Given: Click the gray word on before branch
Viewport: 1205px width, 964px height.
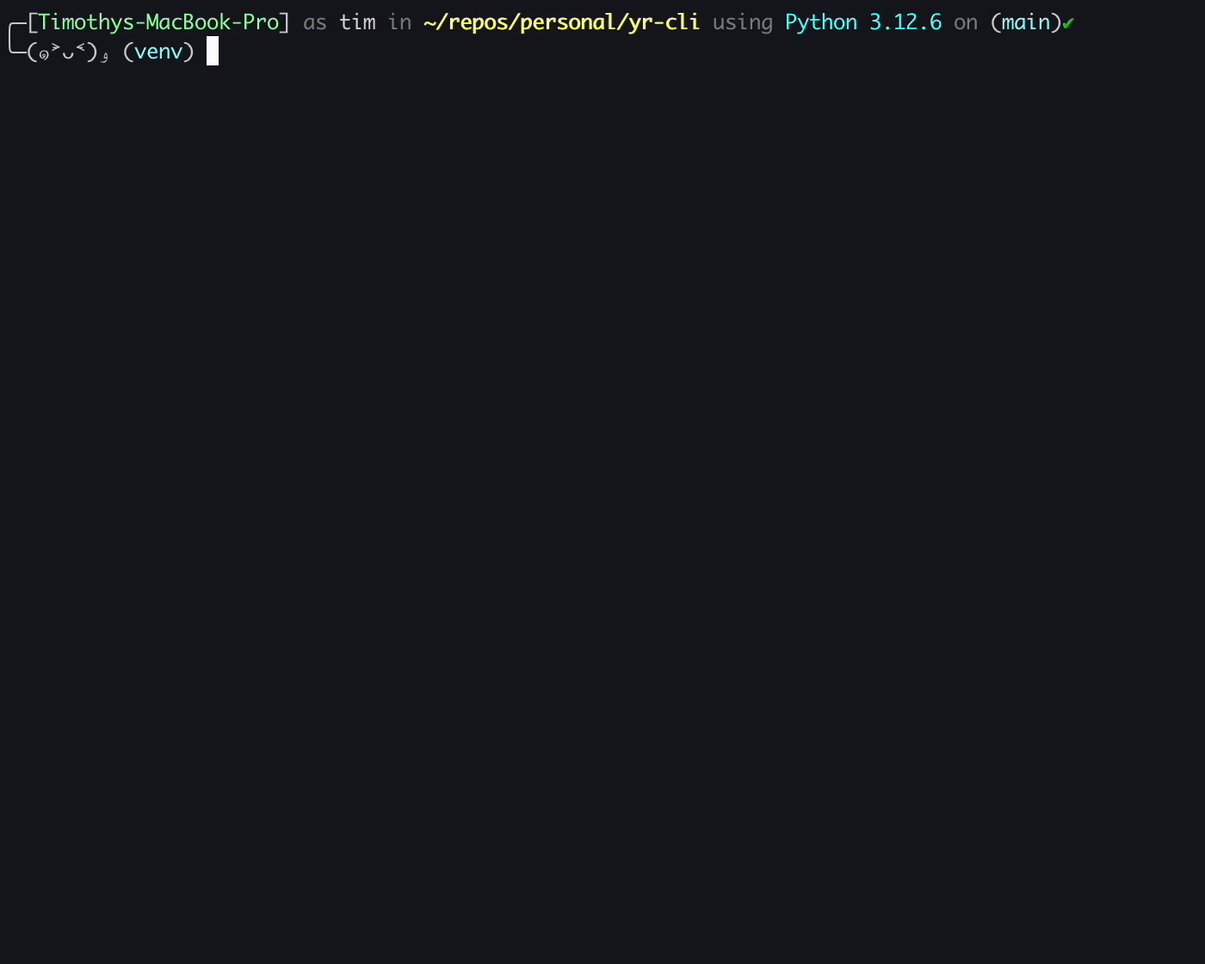Looking at the screenshot, I should tap(966, 23).
